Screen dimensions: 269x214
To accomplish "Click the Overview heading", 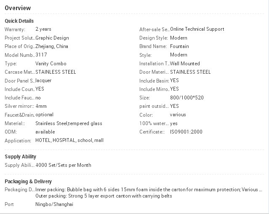I will 18,8.
